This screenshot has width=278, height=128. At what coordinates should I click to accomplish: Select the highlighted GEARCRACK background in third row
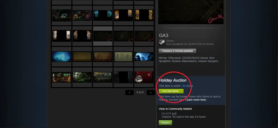[103, 36]
